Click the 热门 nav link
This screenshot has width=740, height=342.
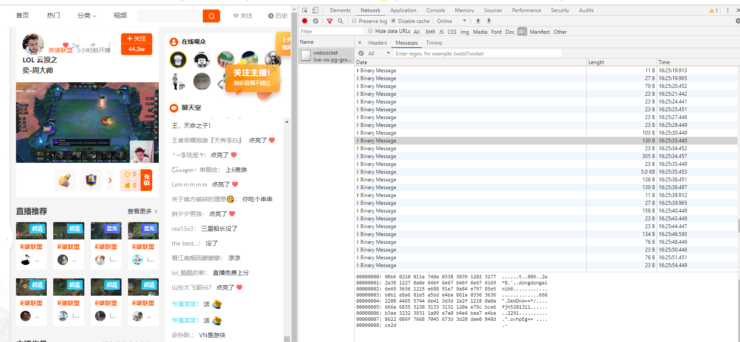point(54,16)
